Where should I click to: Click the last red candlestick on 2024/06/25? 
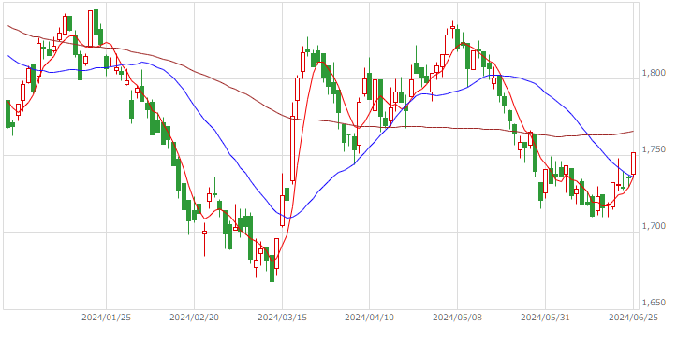[633, 163]
